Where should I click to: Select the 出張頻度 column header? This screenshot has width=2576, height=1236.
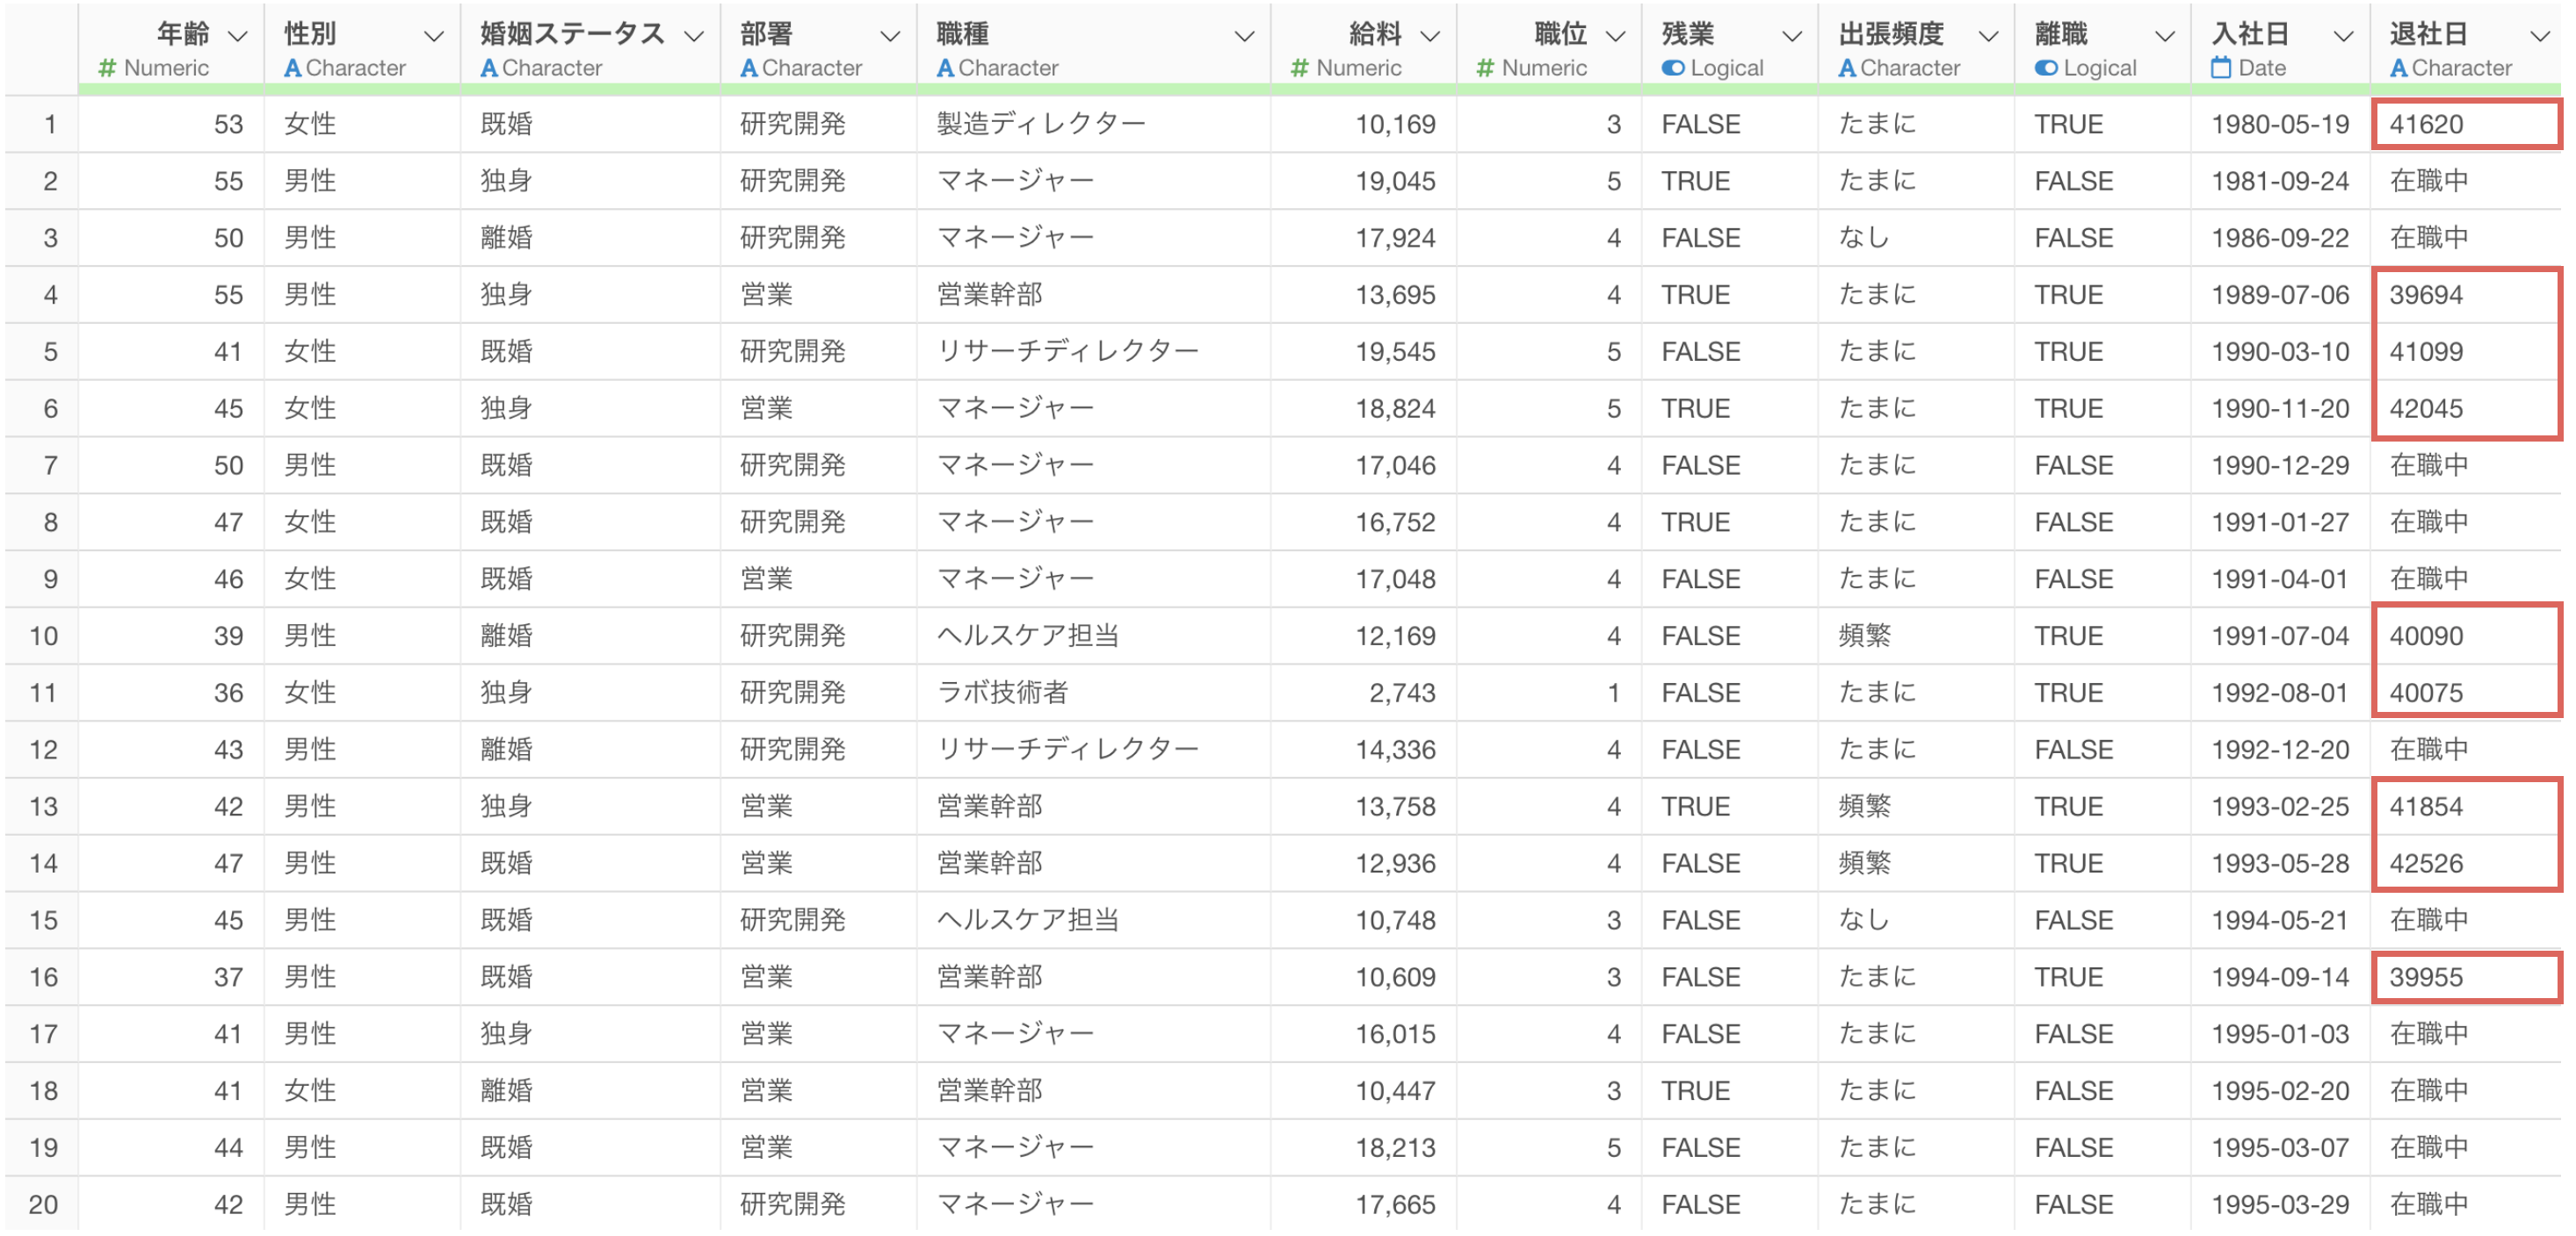coord(1915,48)
